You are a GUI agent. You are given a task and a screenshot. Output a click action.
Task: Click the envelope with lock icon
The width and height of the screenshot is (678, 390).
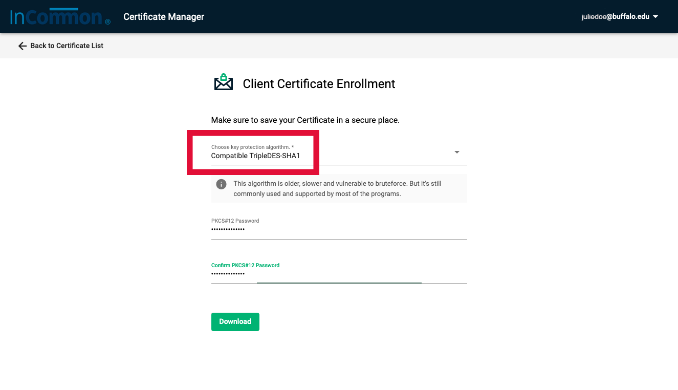[x=223, y=83]
